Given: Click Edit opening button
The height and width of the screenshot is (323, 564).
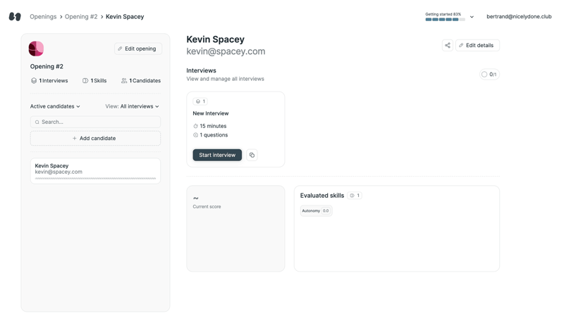Looking at the screenshot, I should [138, 49].
